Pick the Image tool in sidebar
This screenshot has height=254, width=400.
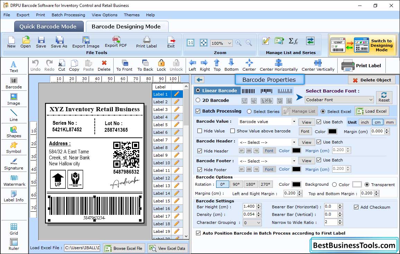click(x=14, y=99)
